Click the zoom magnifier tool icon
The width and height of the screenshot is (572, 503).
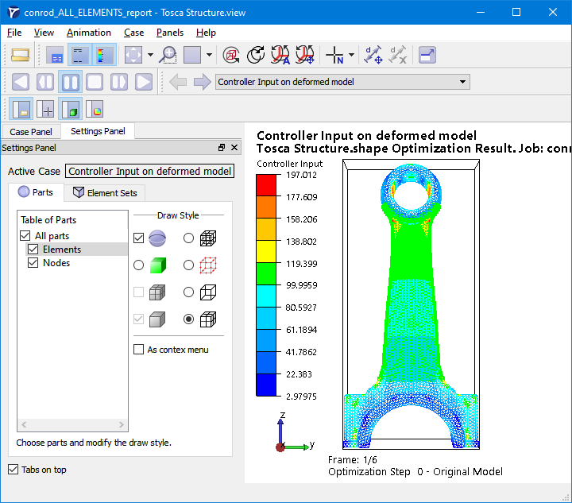168,55
